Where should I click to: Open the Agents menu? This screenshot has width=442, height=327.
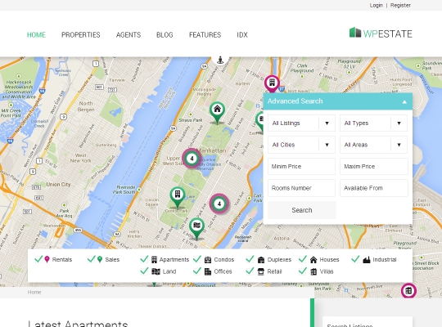pyautogui.click(x=129, y=35)
